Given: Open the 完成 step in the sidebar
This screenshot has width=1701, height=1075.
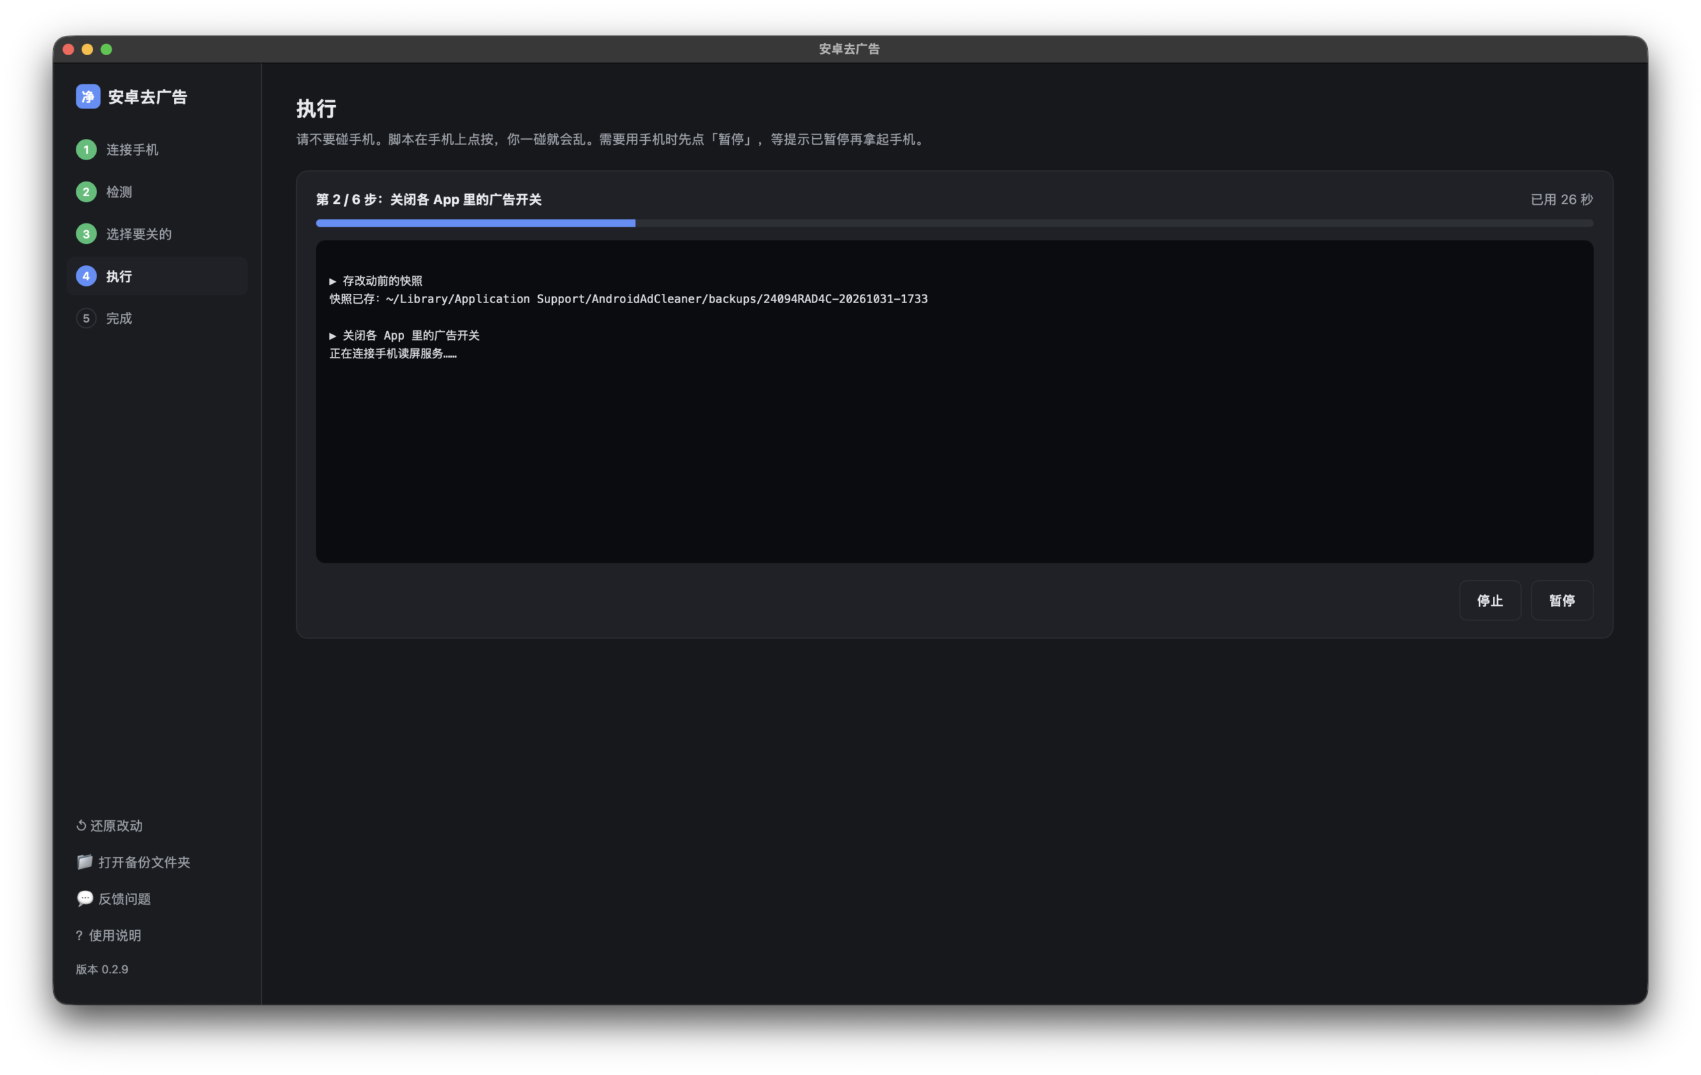Looking at the screenshot, I should tap(157, 318).
